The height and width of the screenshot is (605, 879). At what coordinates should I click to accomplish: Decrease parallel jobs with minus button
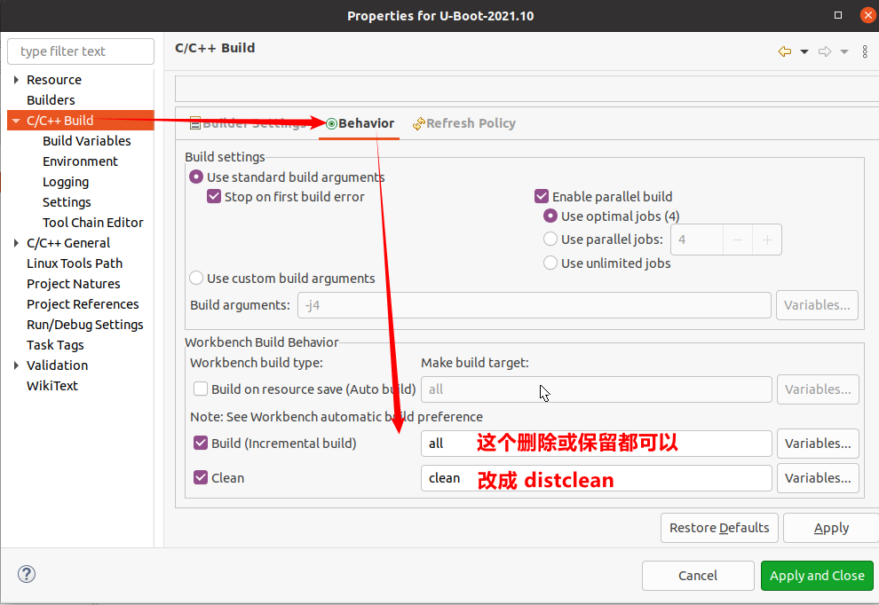[x=738, y=240]
